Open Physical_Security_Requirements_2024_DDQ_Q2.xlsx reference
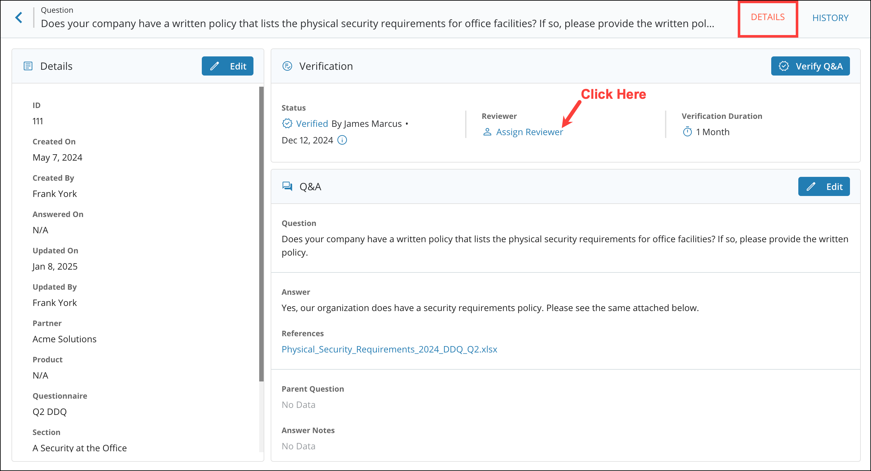871x471 pixels. 390,349
